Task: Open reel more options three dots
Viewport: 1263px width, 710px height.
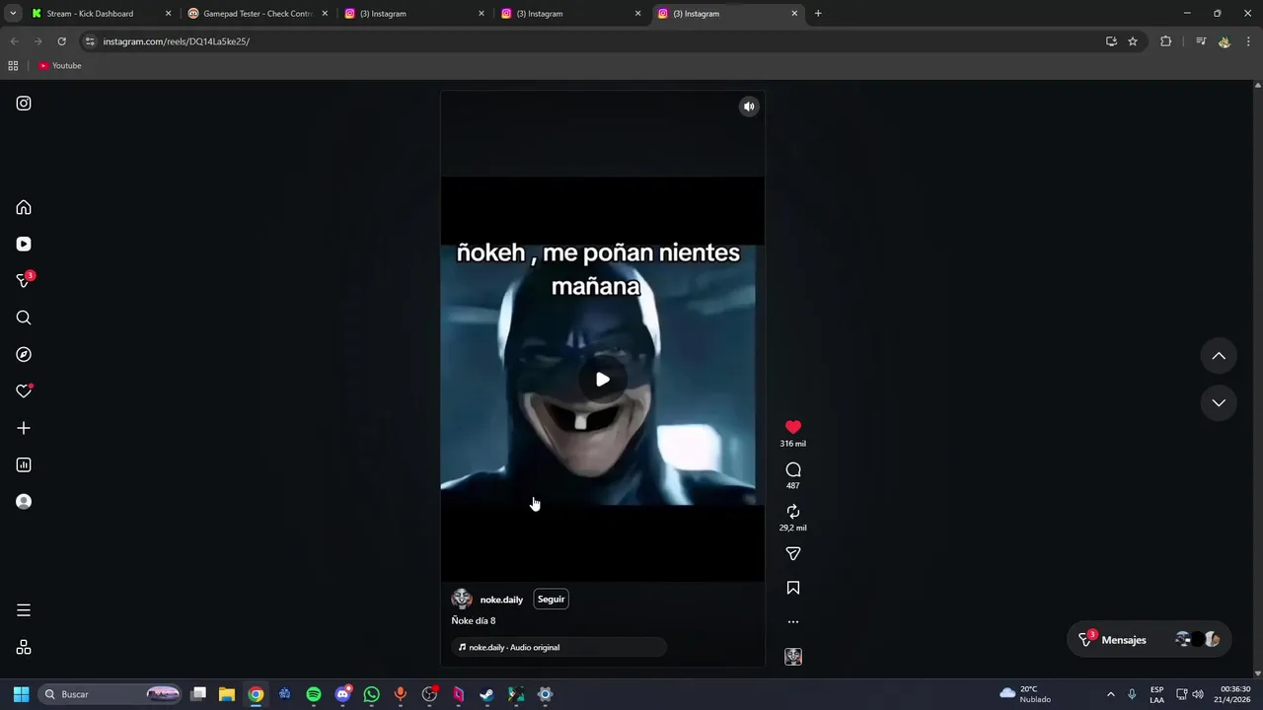Action: click(x=792, y=622)
